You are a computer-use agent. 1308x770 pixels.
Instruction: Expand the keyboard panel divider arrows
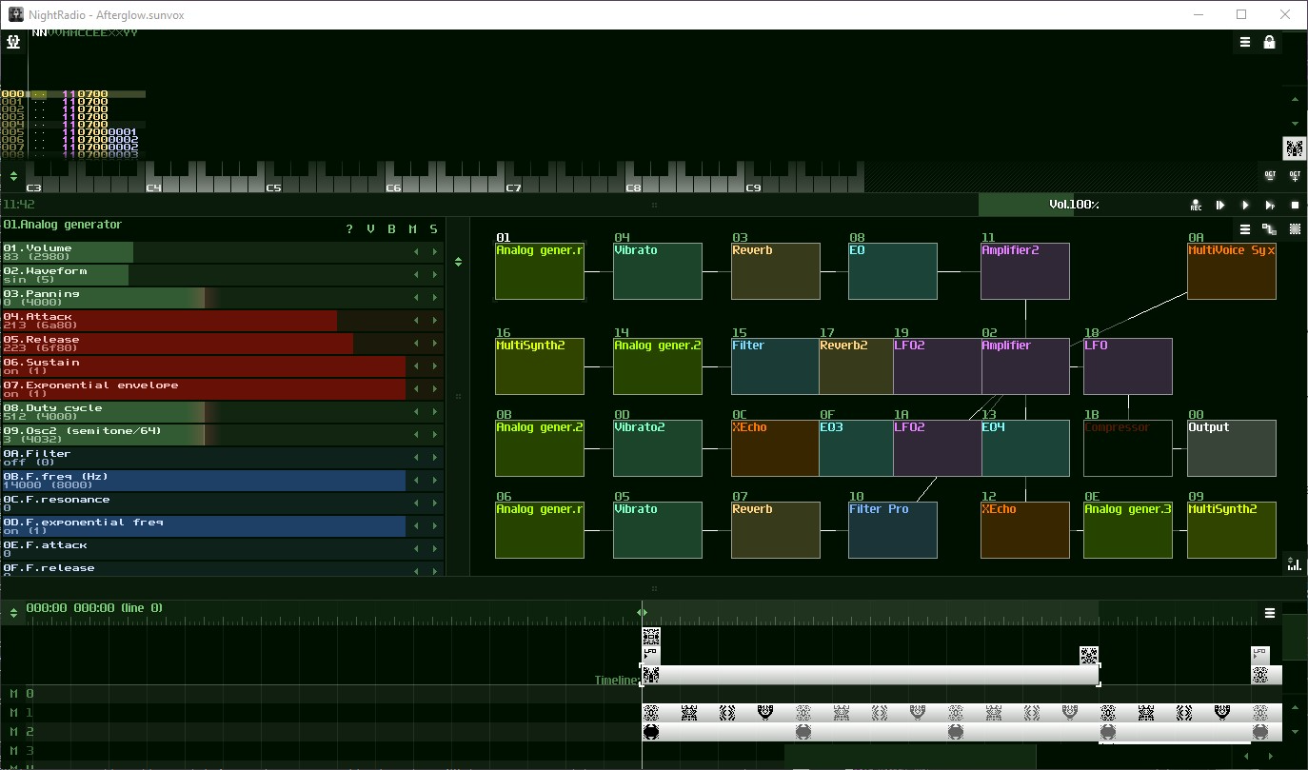point(13,176)
